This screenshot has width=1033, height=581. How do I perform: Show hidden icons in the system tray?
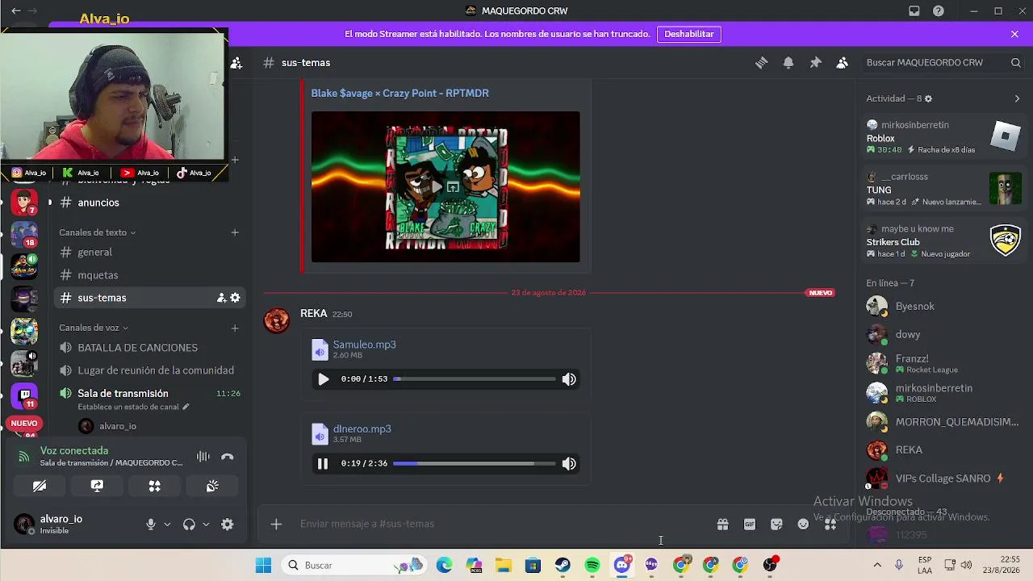(877, 566)
